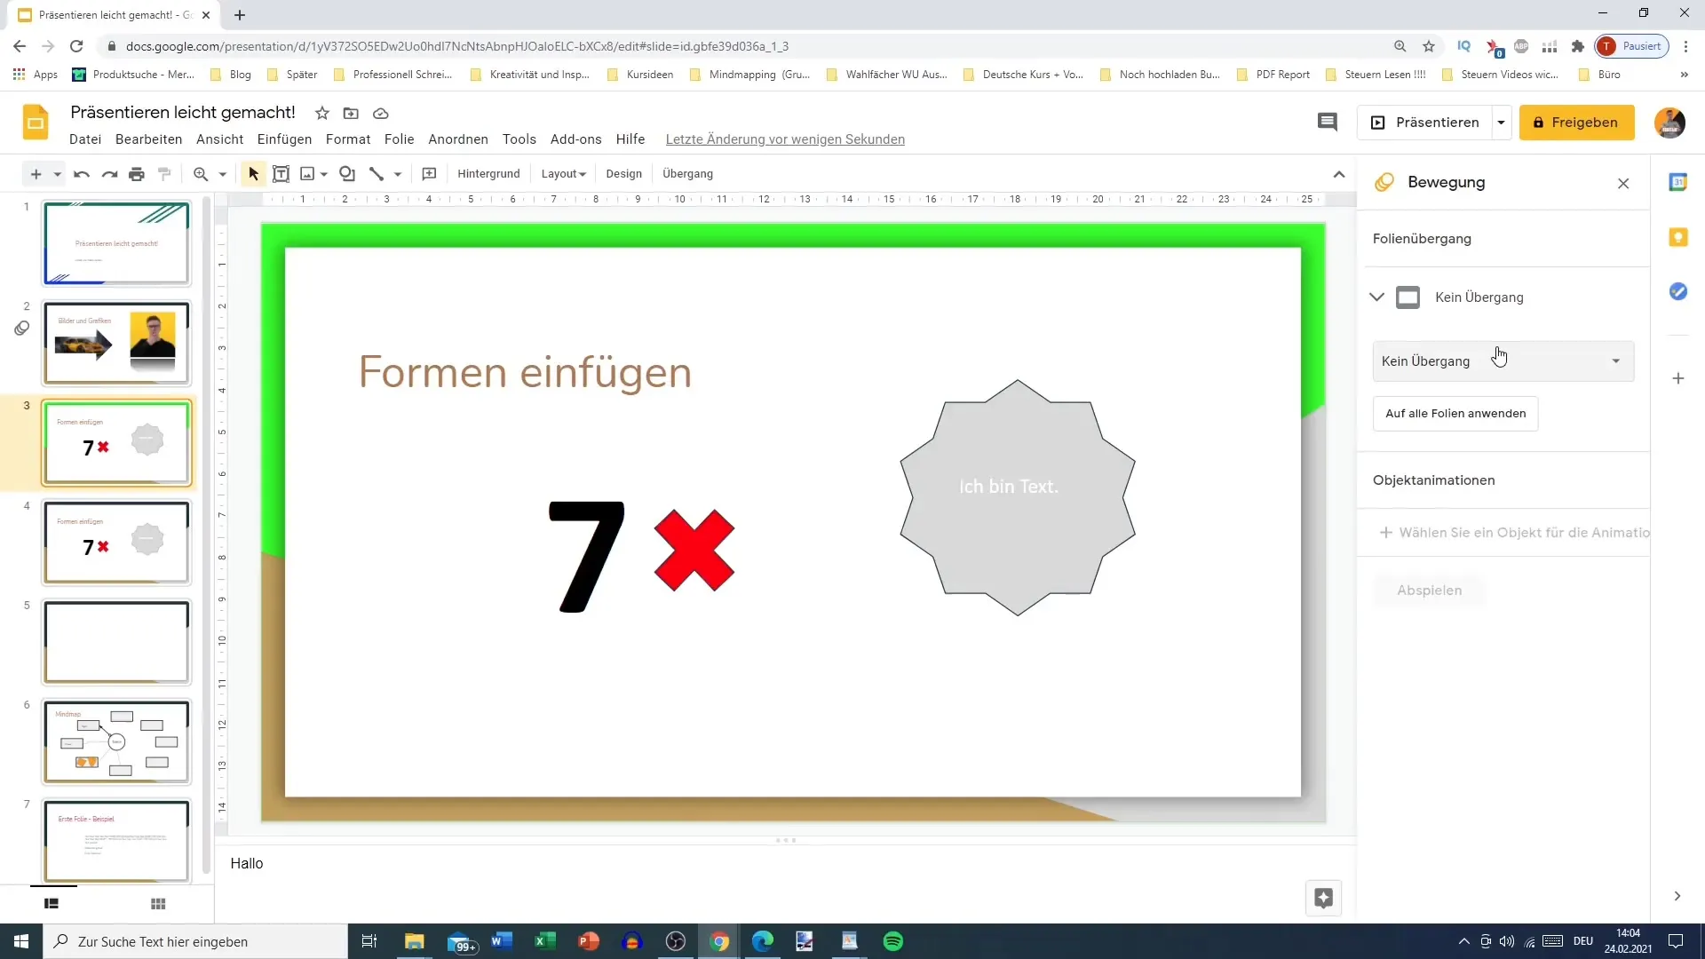Click the print icon
The image size is (1705, 959).
click(x=137, y=174)
